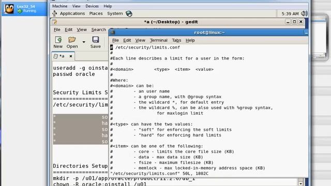Open the Terminal menu in terminal window

pyautogui.click(x=159, y=40)
